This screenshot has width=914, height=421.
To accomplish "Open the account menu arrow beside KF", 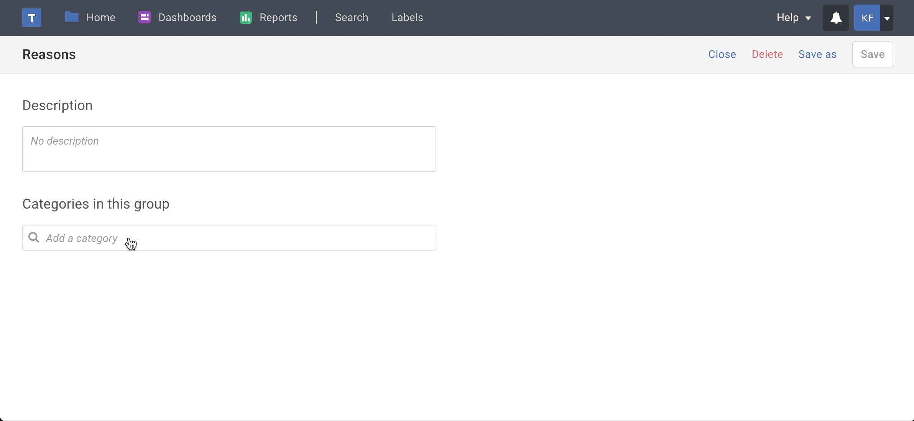I will 887,18.
